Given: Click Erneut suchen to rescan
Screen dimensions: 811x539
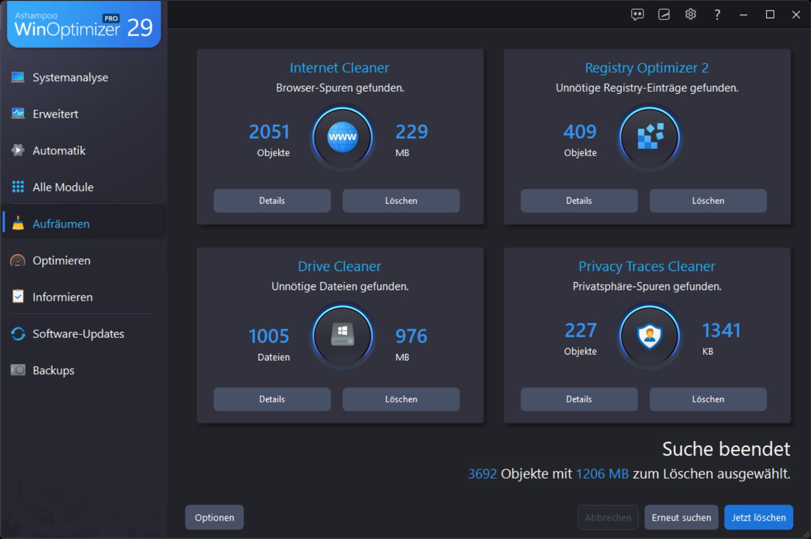Looking at the screenshot, I should pyautogui.click(x=681, y=518).
